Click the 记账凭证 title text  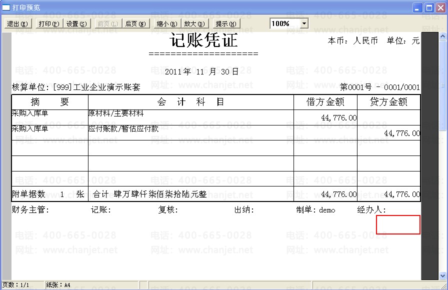click(203, 40)
